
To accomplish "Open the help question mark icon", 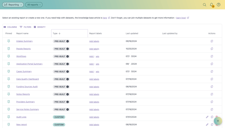I will pyautogui.click(x=219, y=5).
